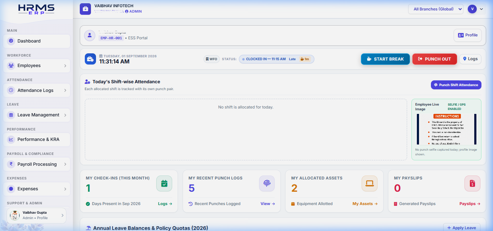493x231 pixels.
Task: Click the Expenses circle icon
Action: [x=11, y=189]
